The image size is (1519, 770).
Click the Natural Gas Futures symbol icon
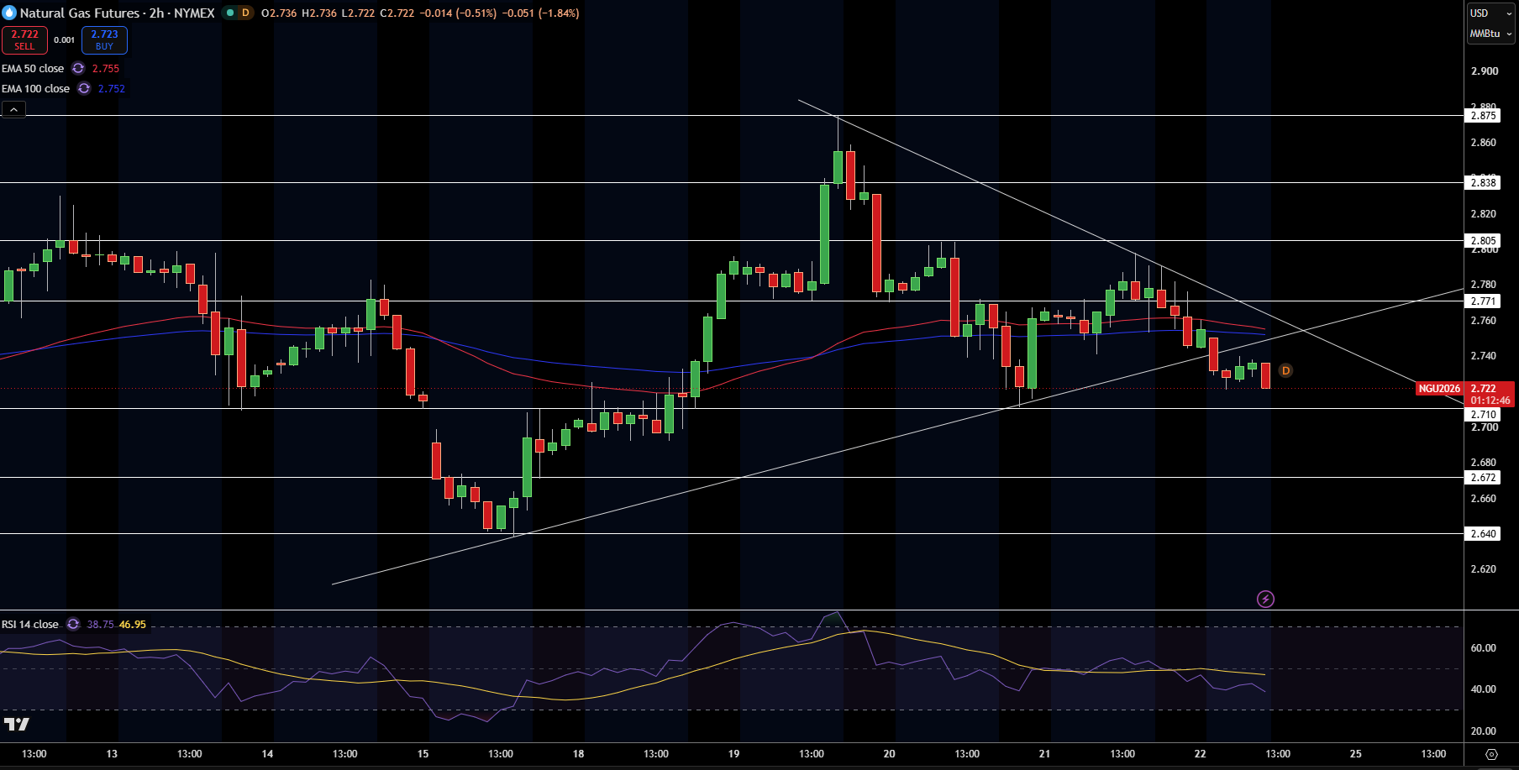[x=9, y=13]
